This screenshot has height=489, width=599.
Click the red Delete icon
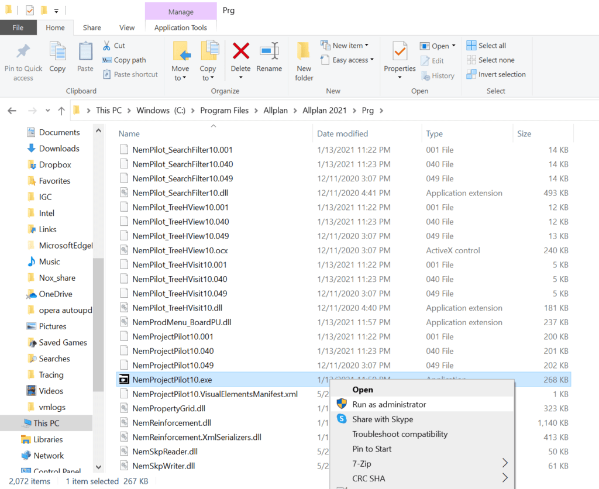point(241,51)
